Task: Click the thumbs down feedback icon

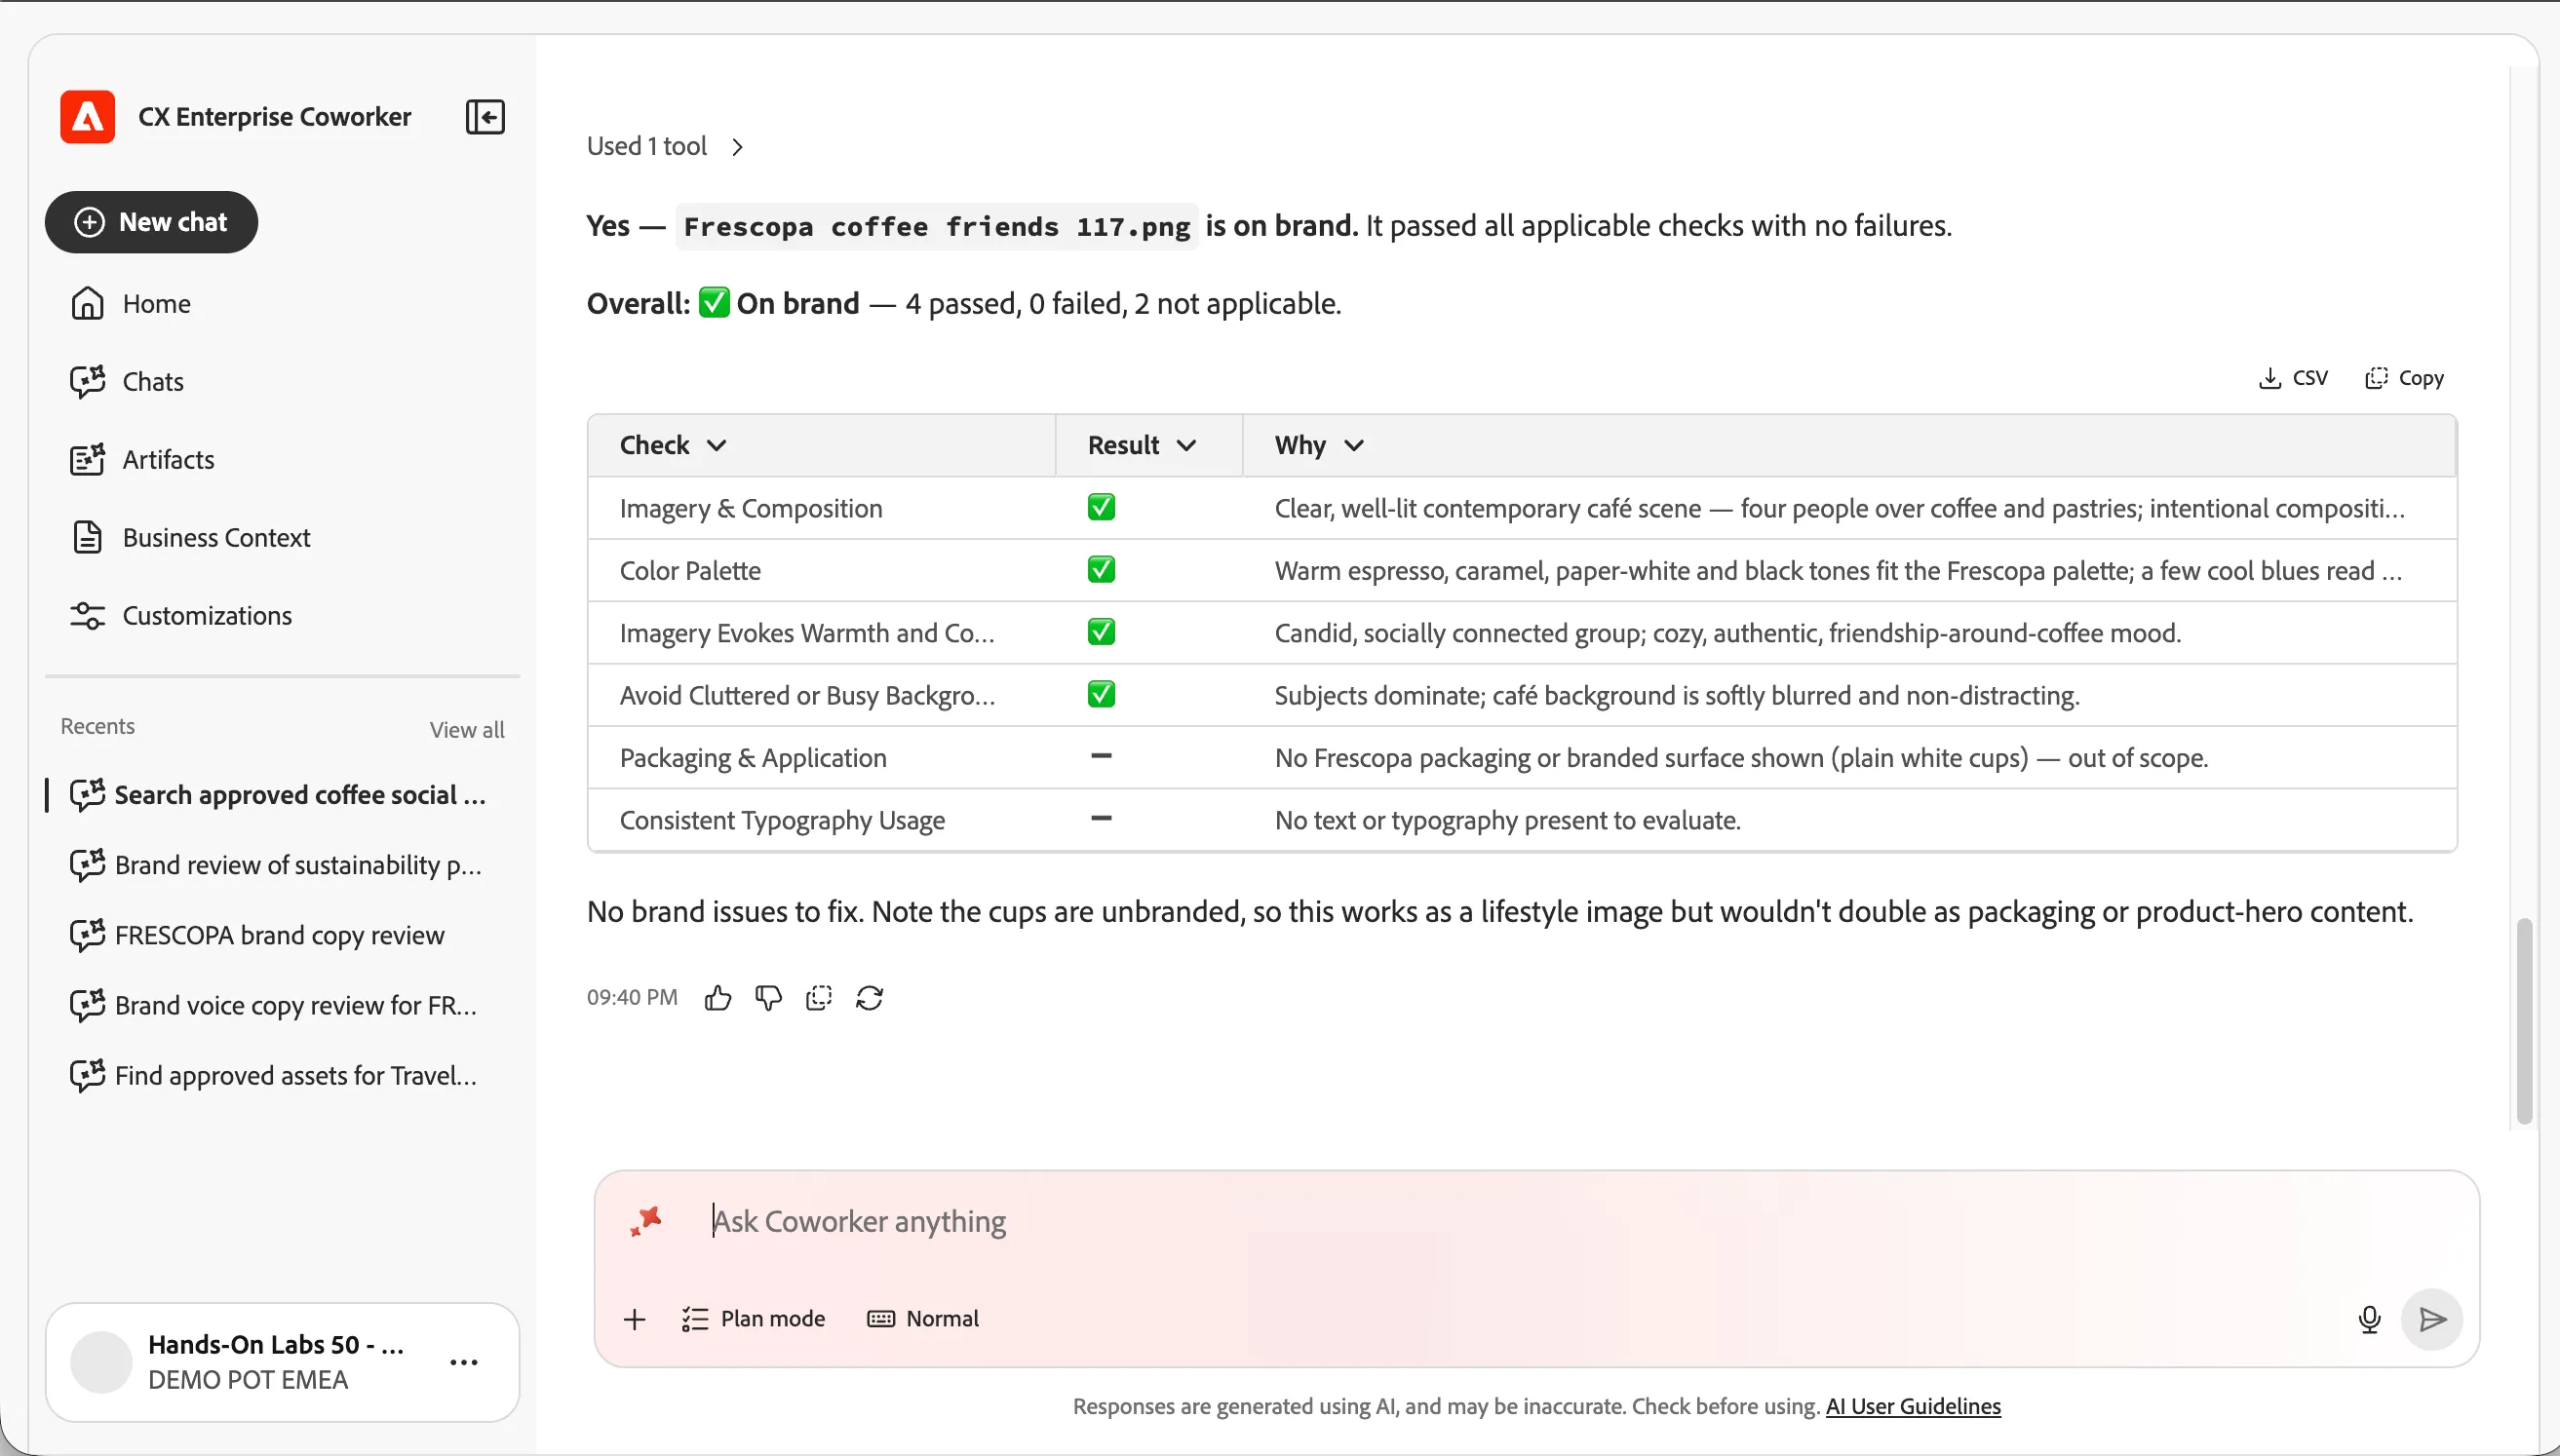Action: (x=768, y=998)
